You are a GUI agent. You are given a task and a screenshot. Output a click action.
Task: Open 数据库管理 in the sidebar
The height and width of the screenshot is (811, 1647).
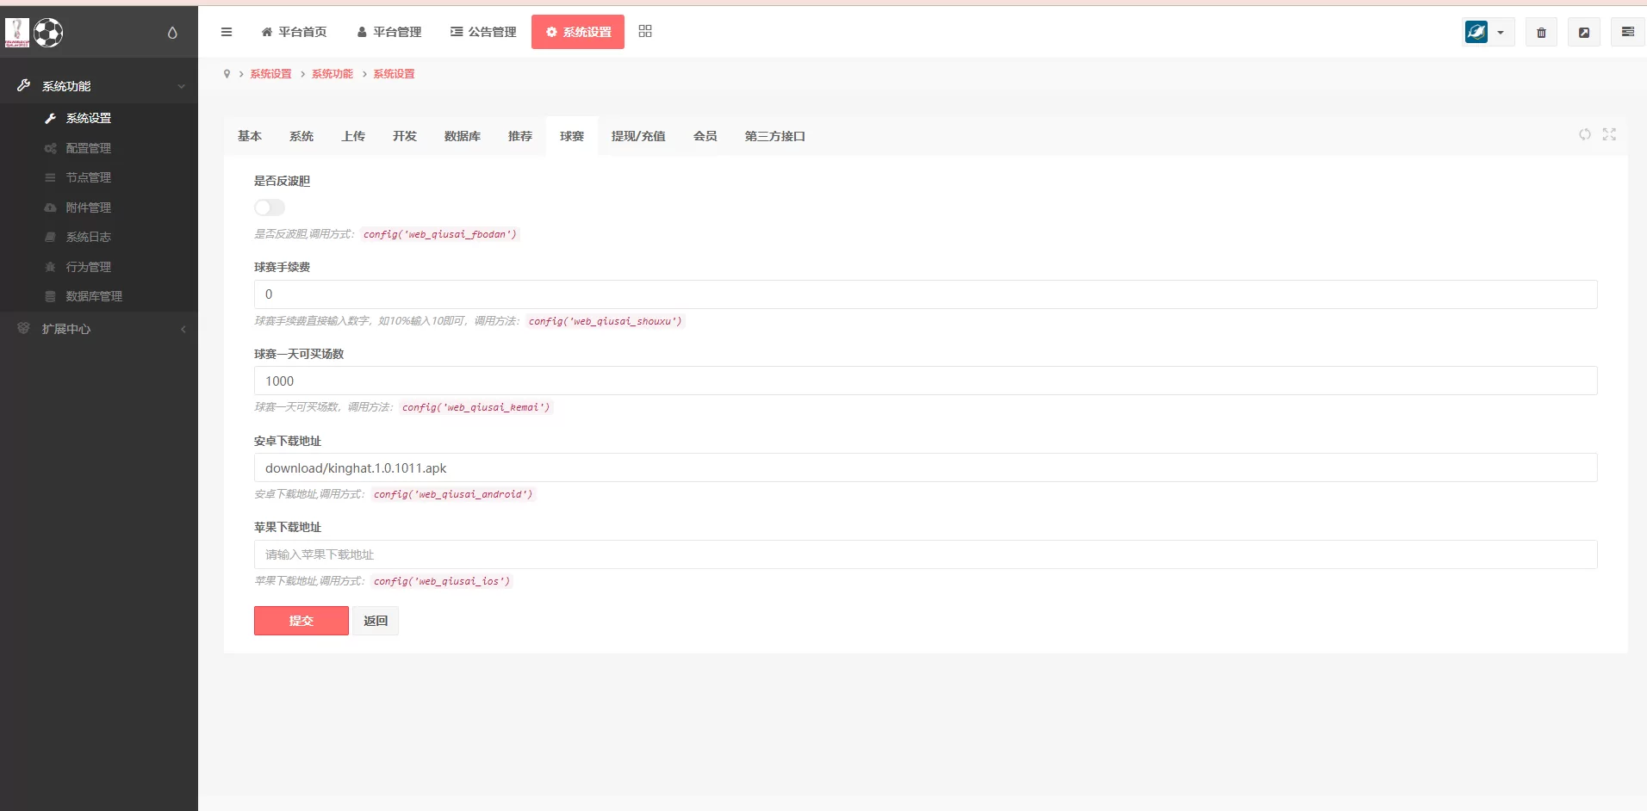click(x=95, y=296)
